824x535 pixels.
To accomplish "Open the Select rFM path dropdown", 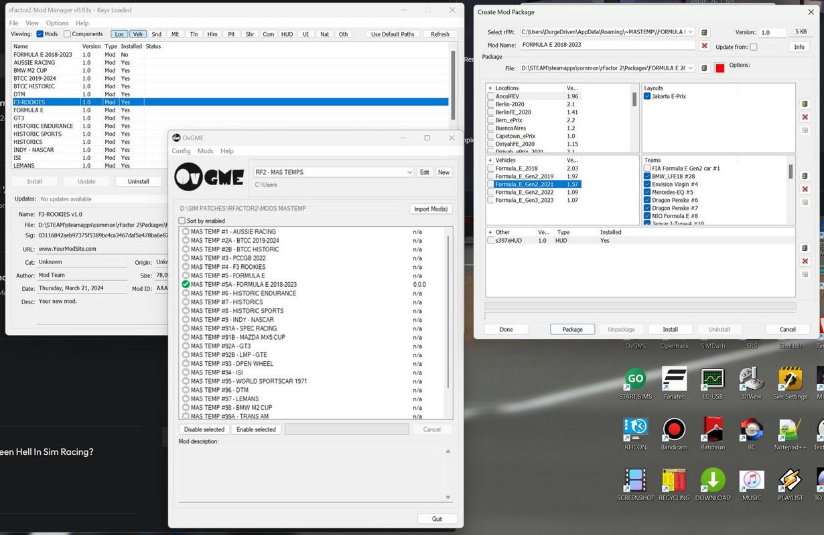I will (691, 32).
